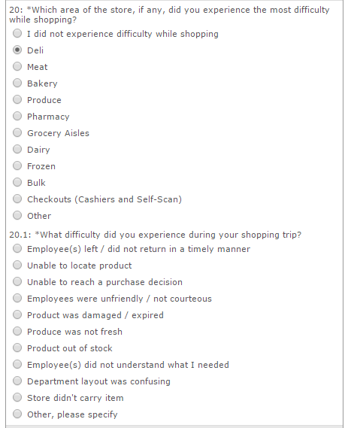The image size is (354, 428).
Task: Choose Checkouts (Cashiers and Self-Scan)
Action: 17,199
